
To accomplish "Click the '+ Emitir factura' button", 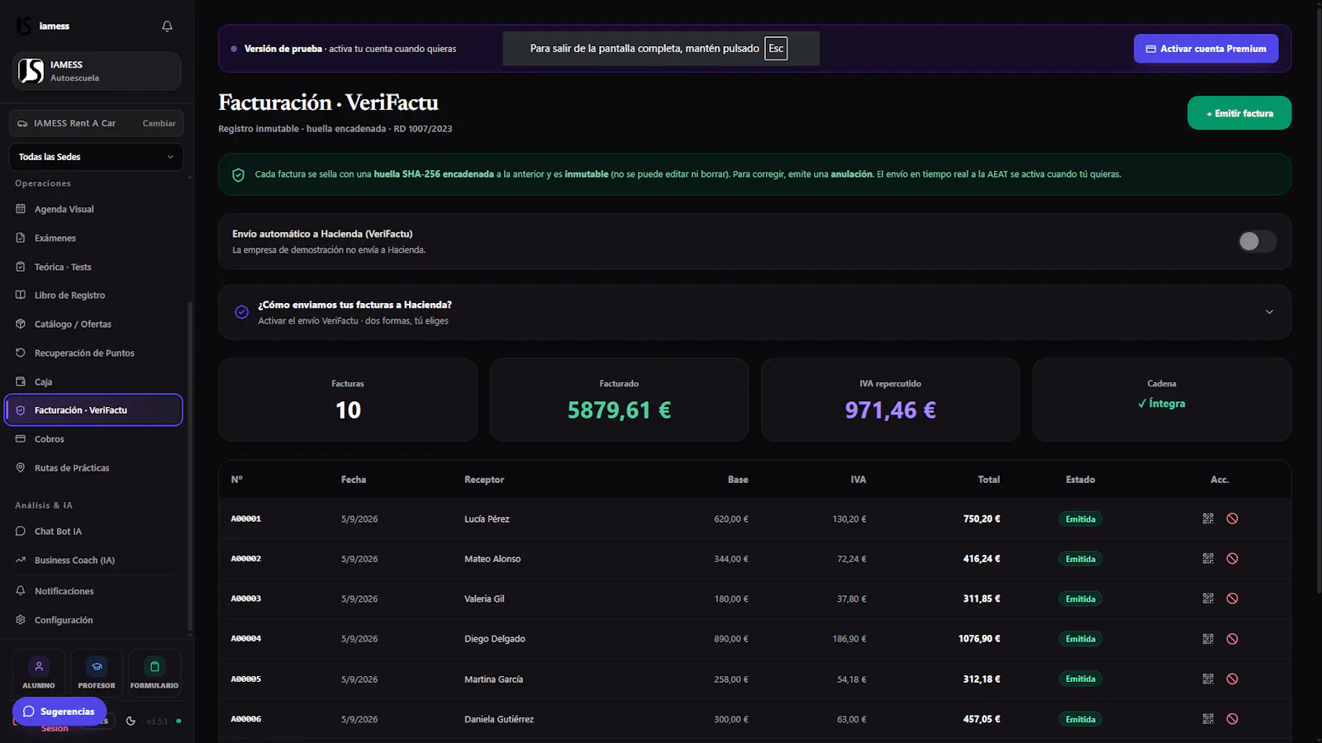I will click(x=1239, y=113).
